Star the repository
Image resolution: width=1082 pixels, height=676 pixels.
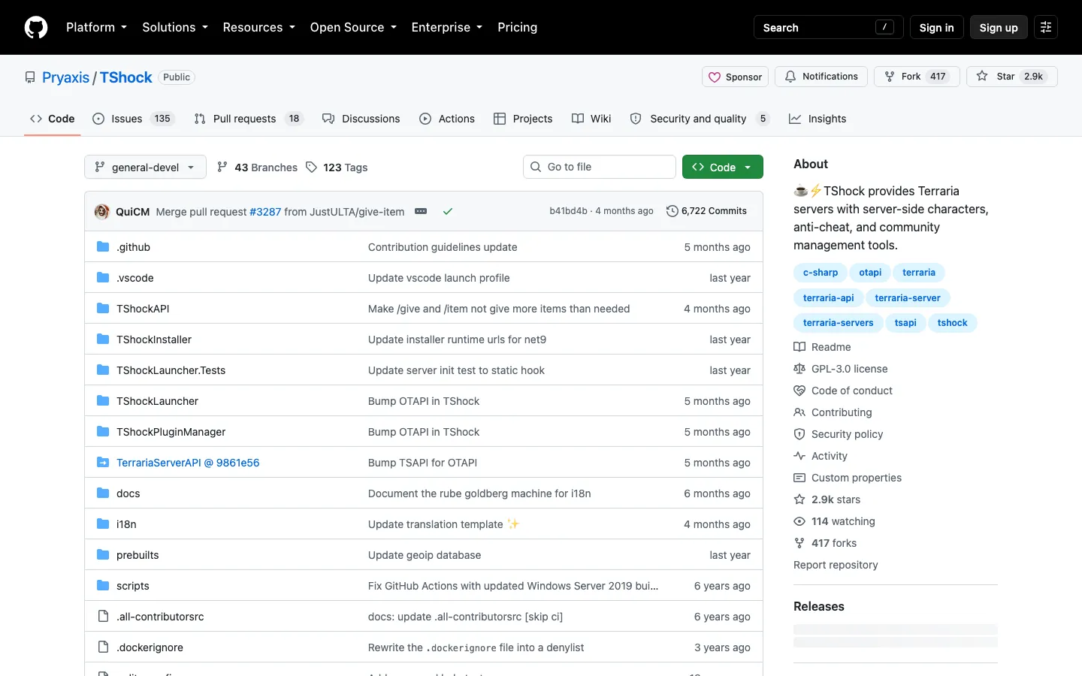(1011, 77)
